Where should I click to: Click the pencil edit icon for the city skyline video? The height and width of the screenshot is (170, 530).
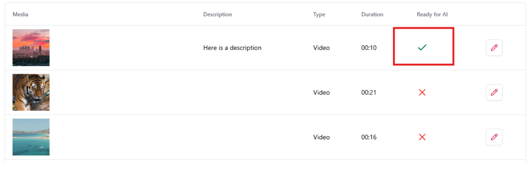[494, 48]
